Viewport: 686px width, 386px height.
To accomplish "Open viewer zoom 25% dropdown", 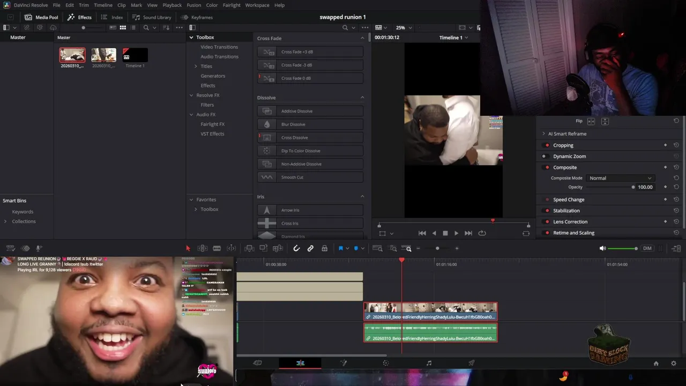I will (404, 27).
